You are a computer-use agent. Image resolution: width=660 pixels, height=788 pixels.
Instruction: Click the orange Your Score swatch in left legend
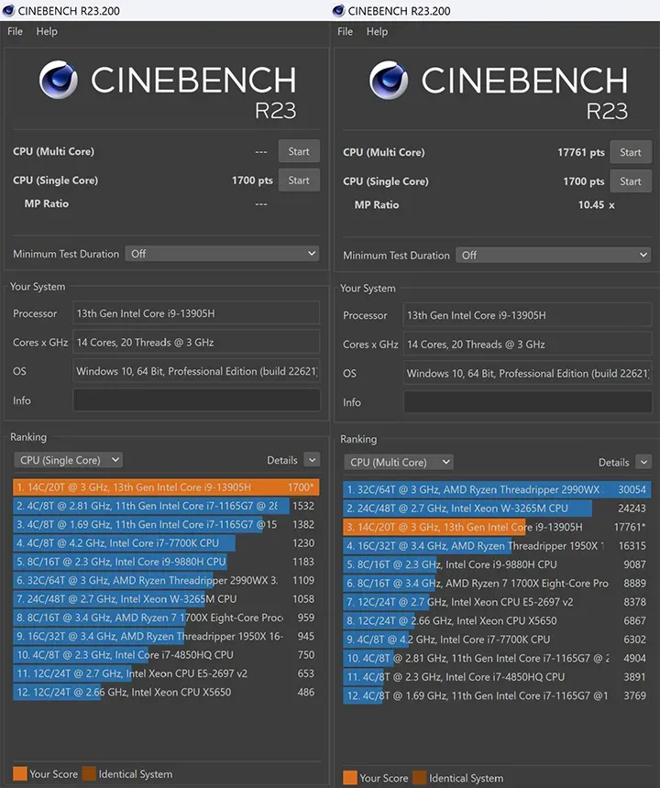(x=19, y=773)
